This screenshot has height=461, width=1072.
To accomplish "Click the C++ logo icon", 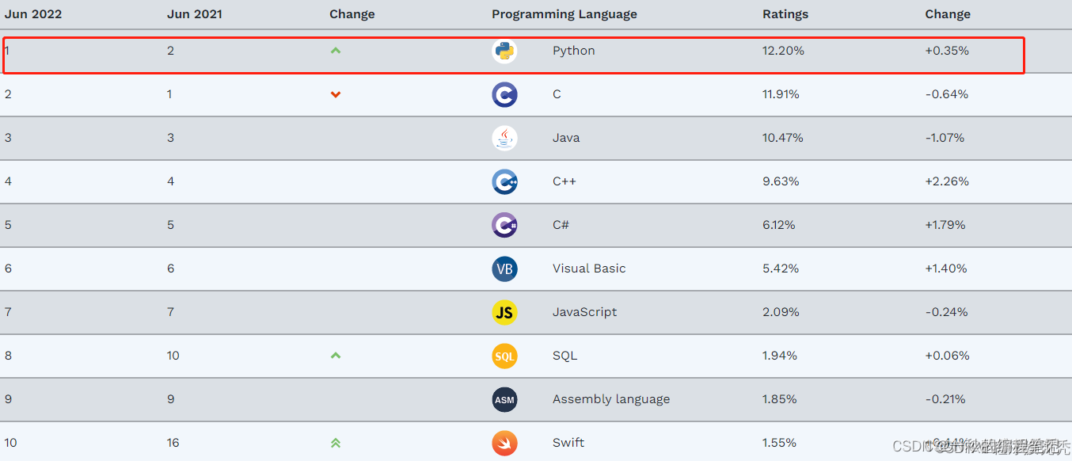I will (x=504, y=182).
